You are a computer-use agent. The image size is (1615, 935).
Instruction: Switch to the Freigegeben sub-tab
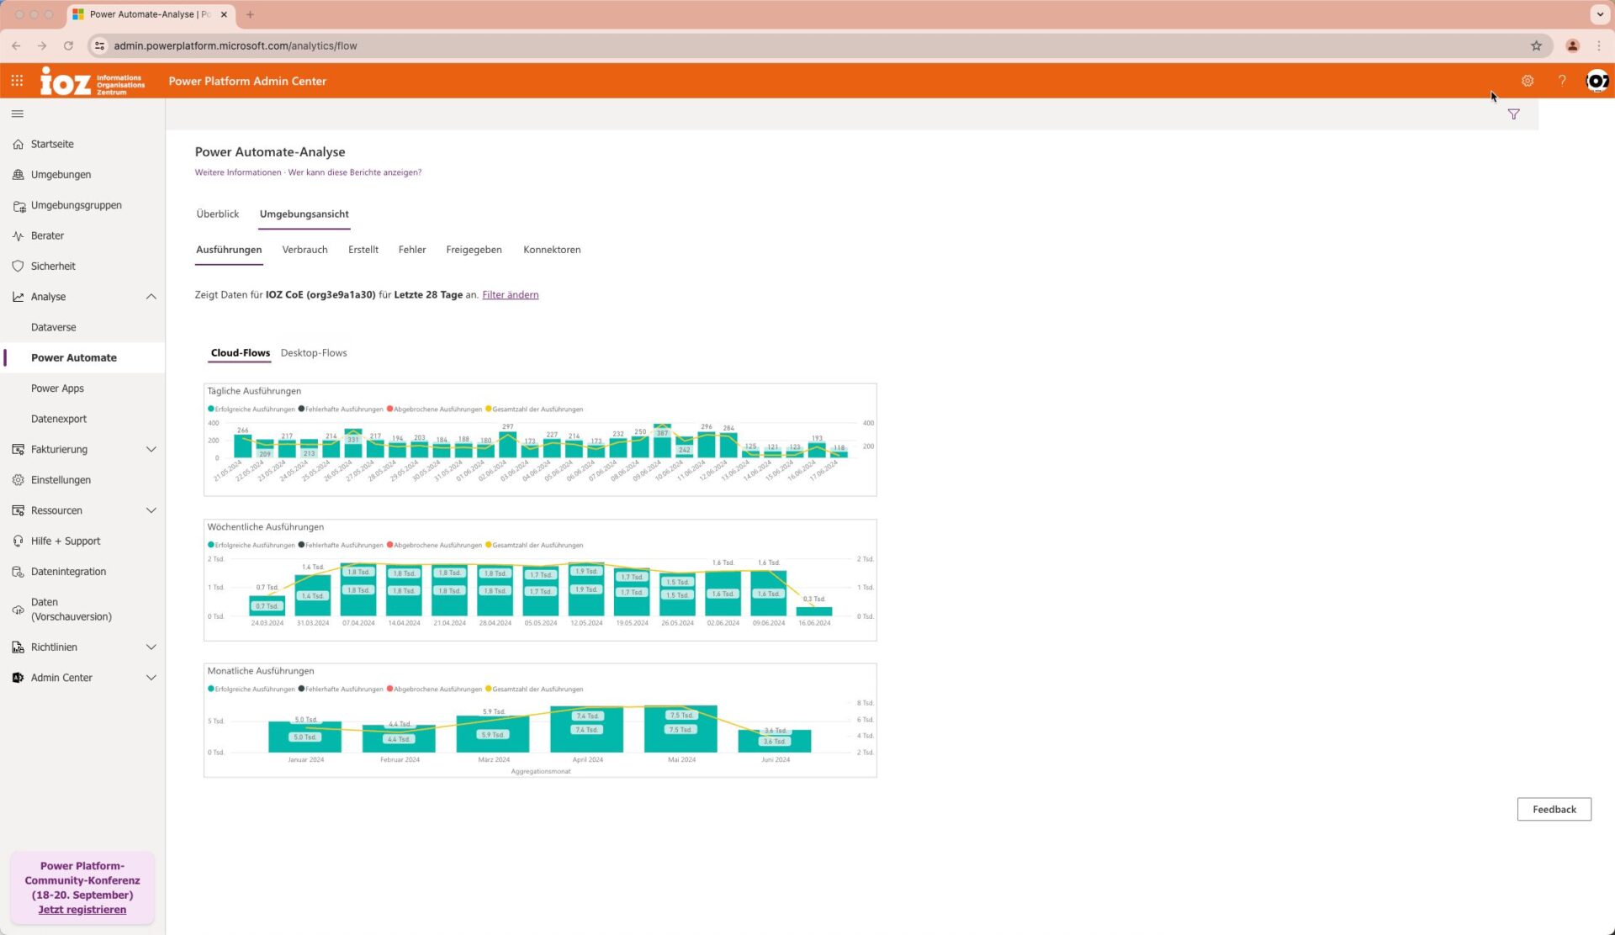pos(474,250)
